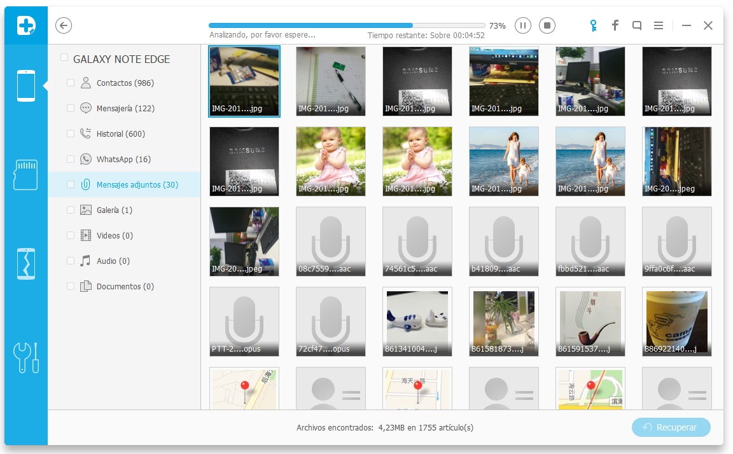
Task: Open the key registration icon
Action: (593, 25)
